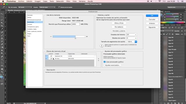Click the Siguiente button

point(152,27)
